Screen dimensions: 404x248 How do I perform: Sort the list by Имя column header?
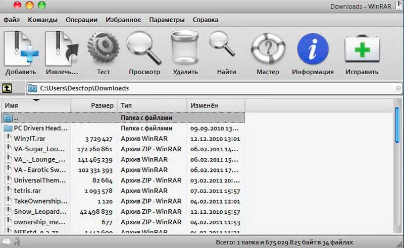pos(35,106)
